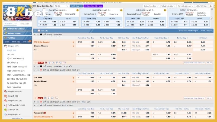
Task: Click the clock icon in Krylia Sovetov match toolbar
Action: (60, 63)
